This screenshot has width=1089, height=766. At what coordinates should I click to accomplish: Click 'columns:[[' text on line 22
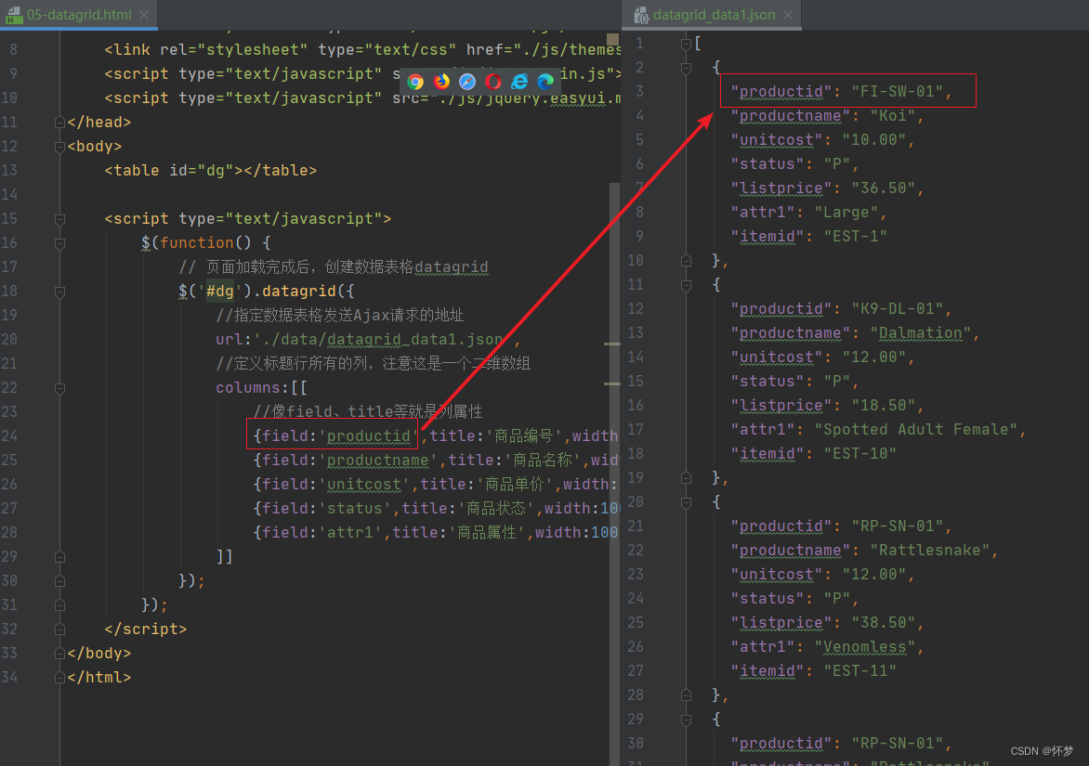click(261, 388)
